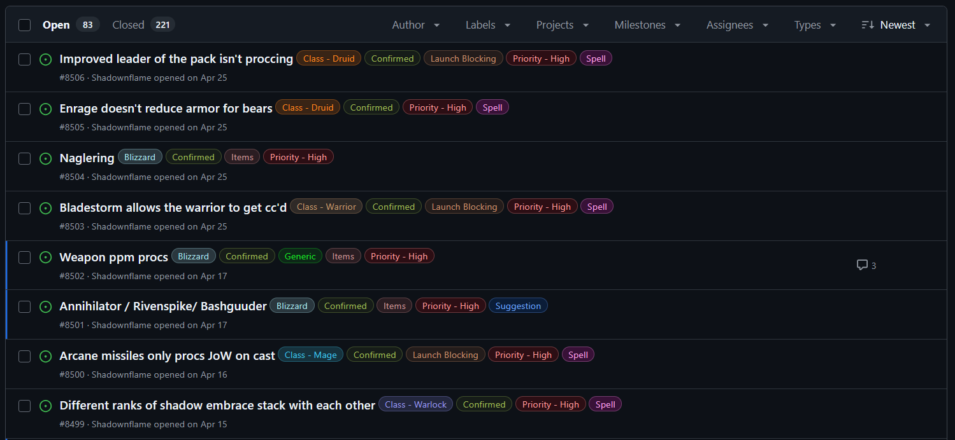Click the open status icon for Weapon ppm procs

pyautogui.click(x=45, y=258)
